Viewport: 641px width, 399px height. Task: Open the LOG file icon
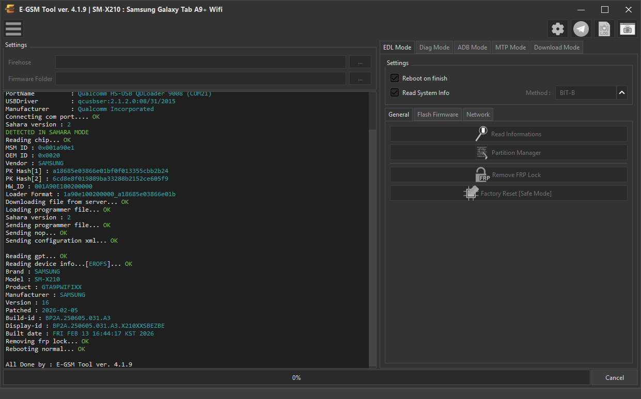tap(604, 29)
